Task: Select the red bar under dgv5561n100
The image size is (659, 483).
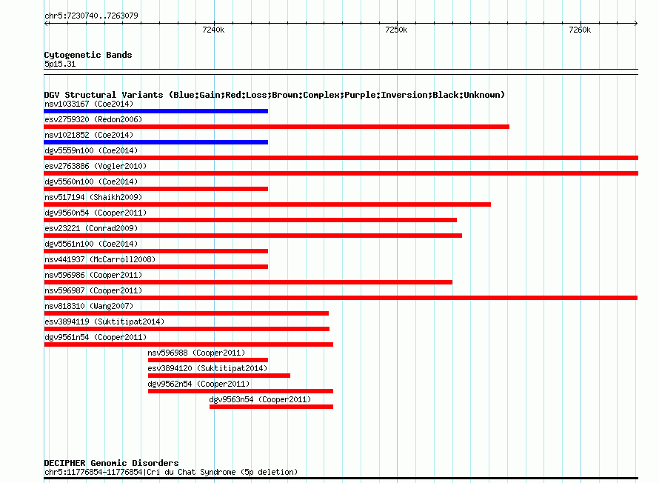Action: 156,251
